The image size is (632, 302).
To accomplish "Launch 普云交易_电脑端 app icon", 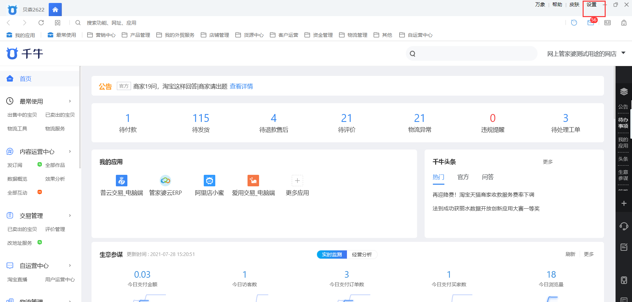I will point(122,180).
